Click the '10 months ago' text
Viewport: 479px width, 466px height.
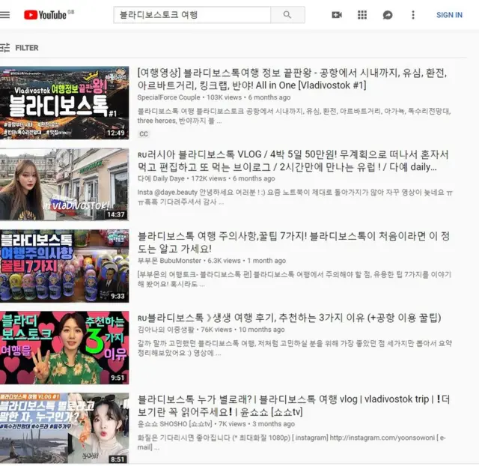click(261, 330)
